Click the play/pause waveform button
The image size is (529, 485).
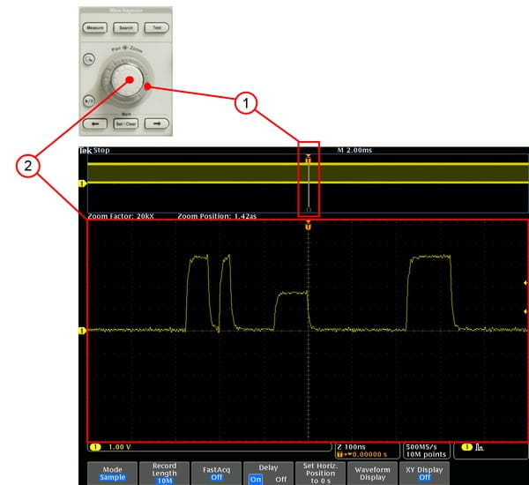click(90, 101)
